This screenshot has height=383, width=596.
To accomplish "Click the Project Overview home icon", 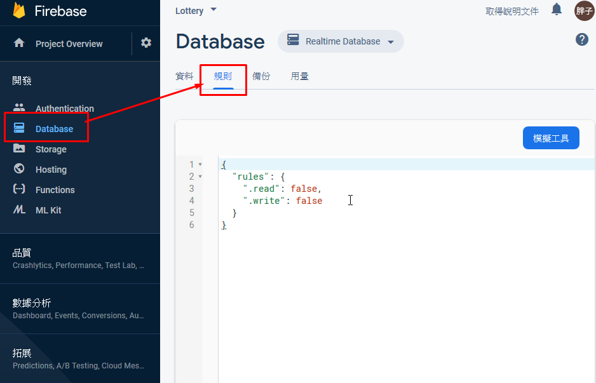I will tap(19, 43).
